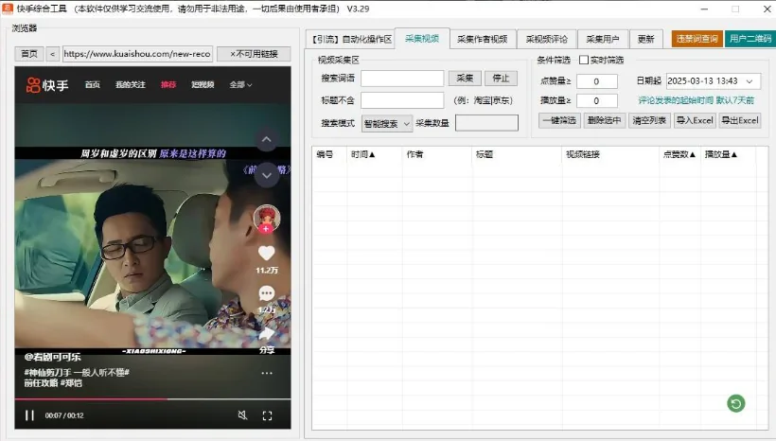
Task: Click the 导入Excel button
Action: click(x=695, y=120)
